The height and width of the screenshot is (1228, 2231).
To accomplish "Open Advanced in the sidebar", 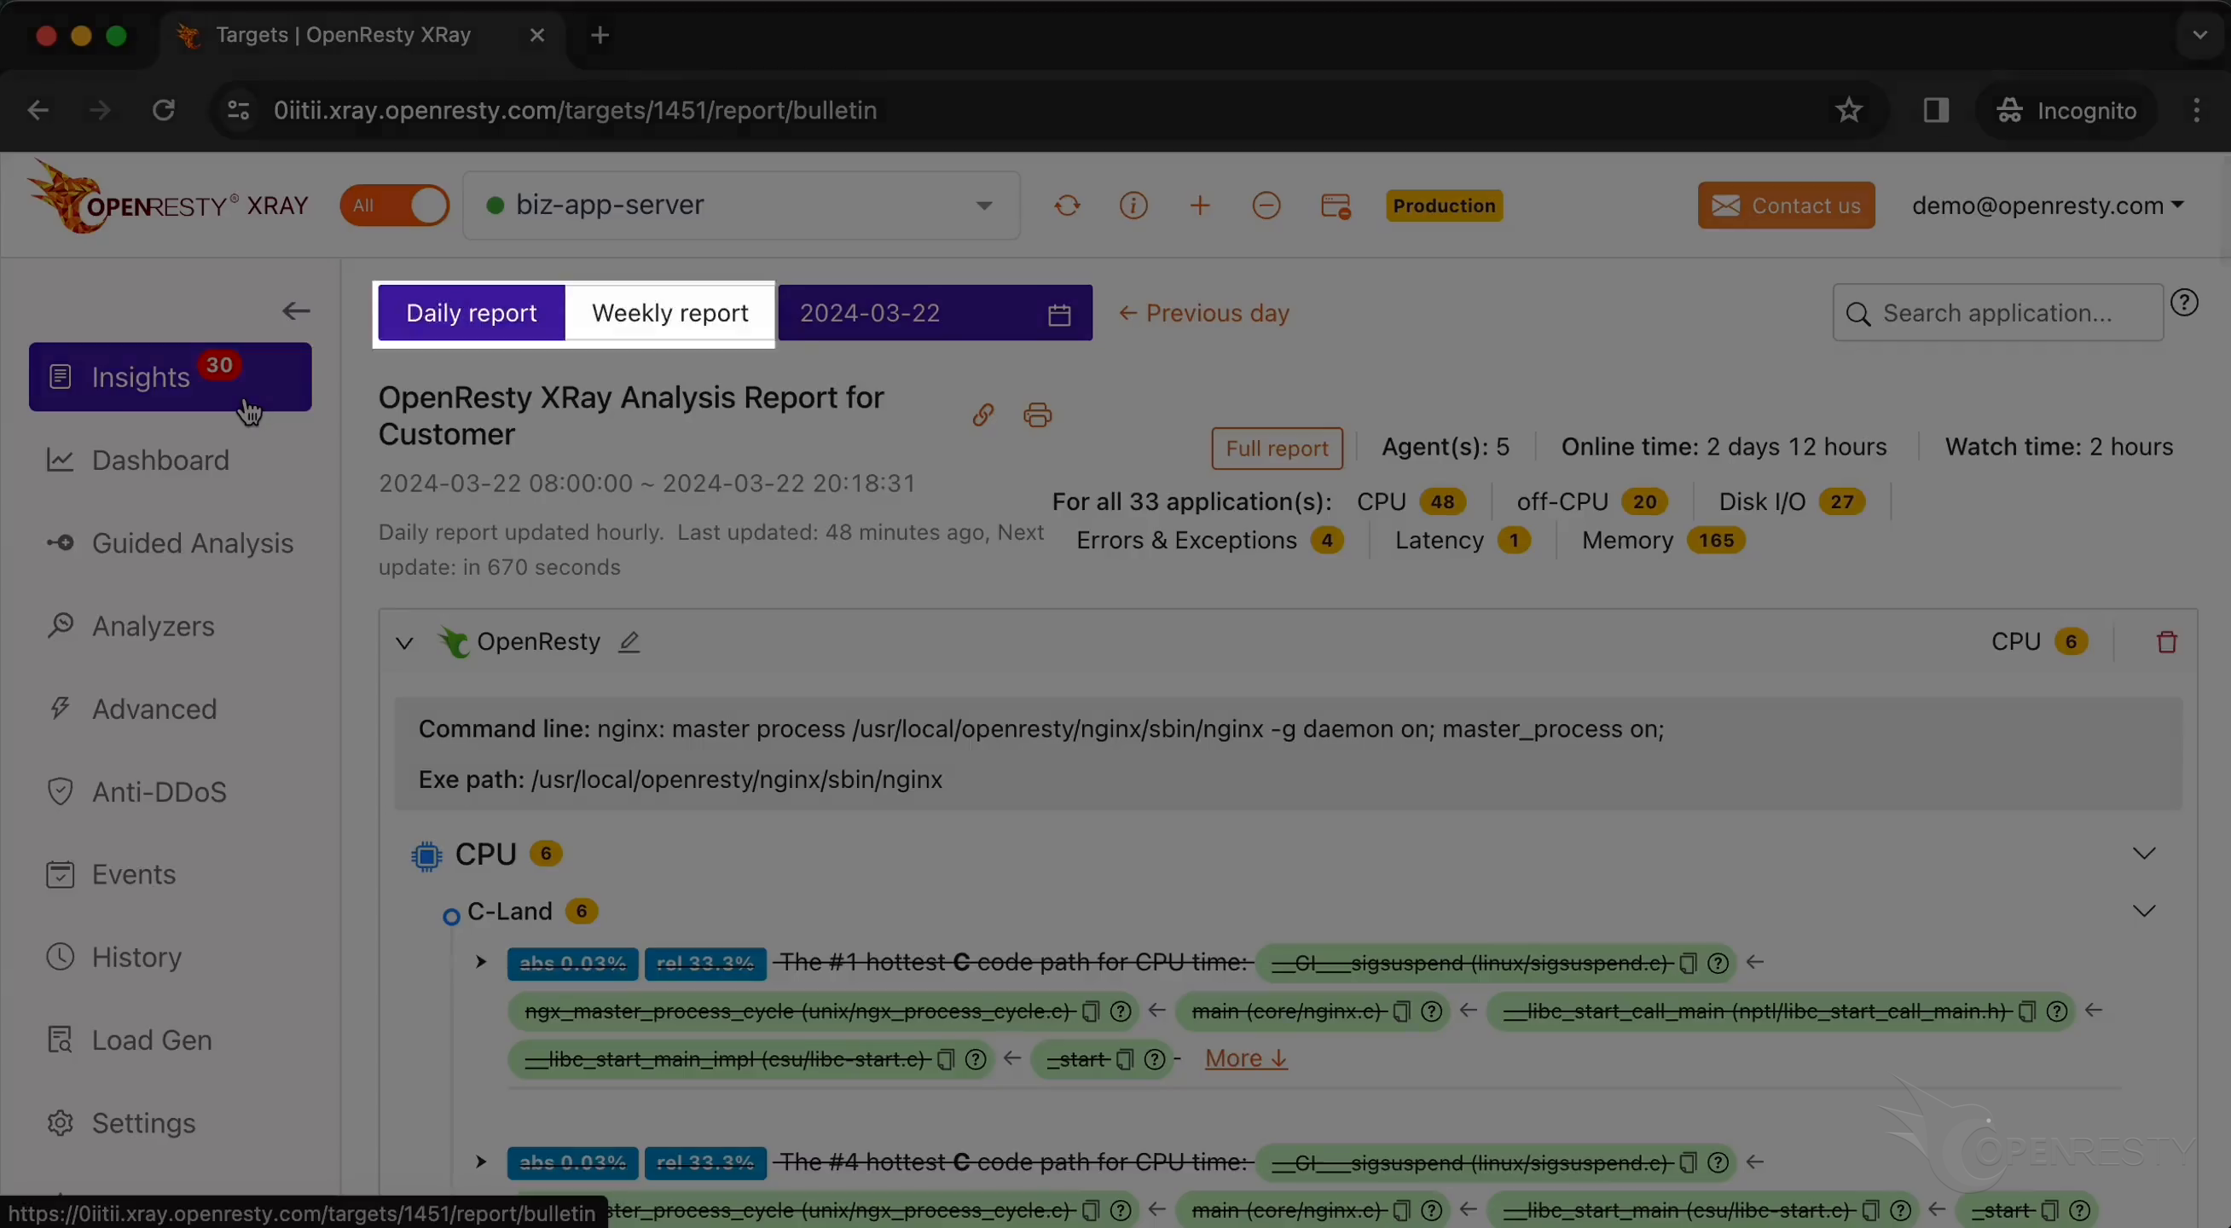I will coord(131,710).
